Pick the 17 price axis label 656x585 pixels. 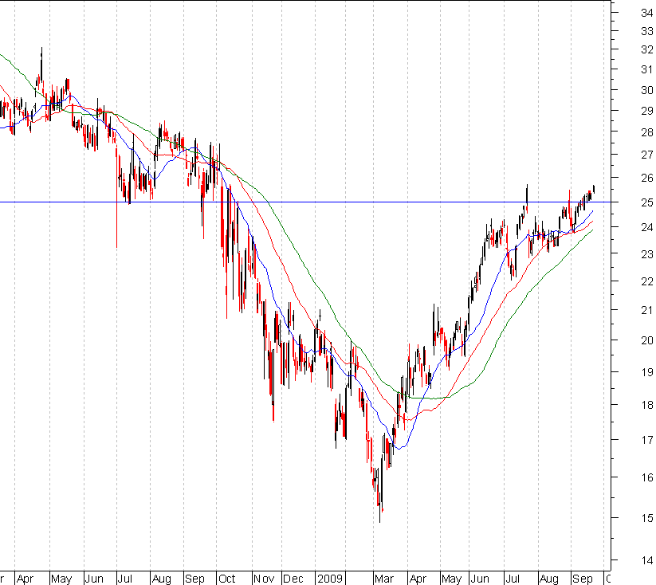pos(646,440)
